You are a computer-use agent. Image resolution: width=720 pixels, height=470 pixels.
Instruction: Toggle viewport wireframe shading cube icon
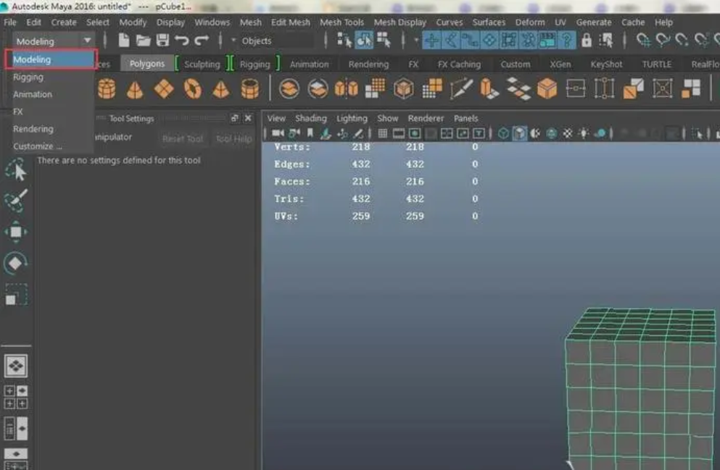click(x=503, y=133)
